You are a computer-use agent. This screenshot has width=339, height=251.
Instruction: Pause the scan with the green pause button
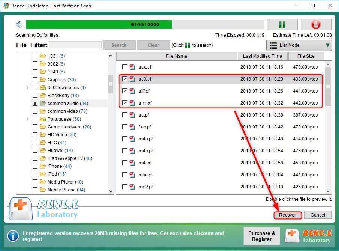pyautogui.click(x=282, y=24)
